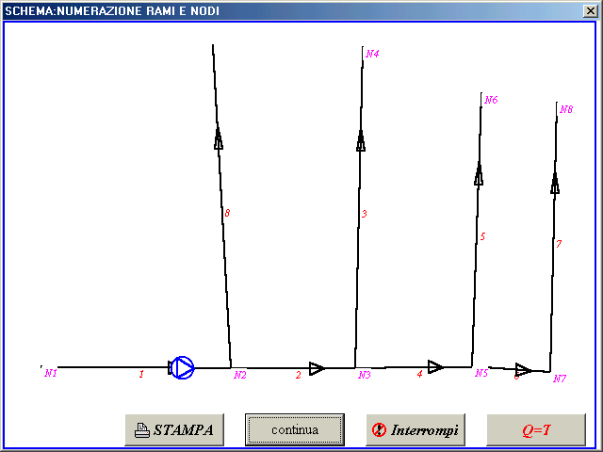Click the flow arrow on branch 2

pyautogui.click(x=317, y=368)
